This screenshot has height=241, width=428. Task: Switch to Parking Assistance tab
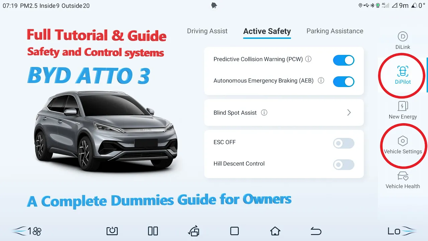click(x=335, y=31)
